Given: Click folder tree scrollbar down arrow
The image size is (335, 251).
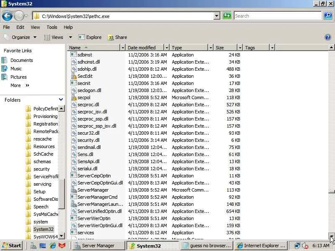Looking at the screenshot, I should (61, 236).
